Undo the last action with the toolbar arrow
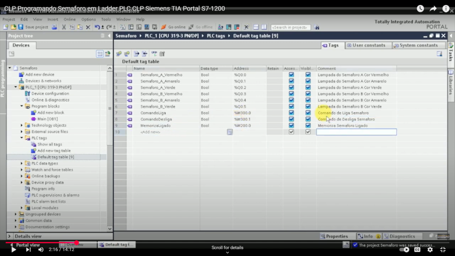The image size is (455, 256). pyautogui.click(x=97, y=27)
